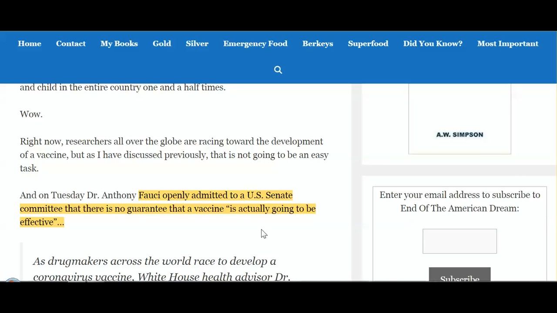The image size is (557, 313).
Task: Open the Gold menu link
Action: pos(161,43)
